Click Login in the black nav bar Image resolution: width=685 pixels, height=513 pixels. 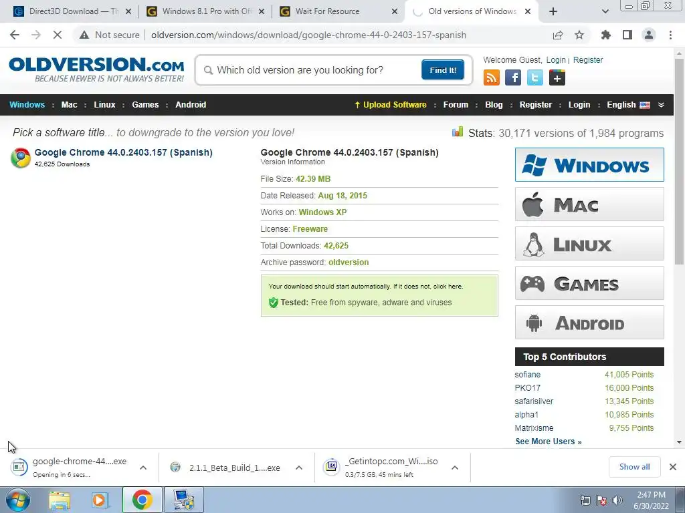(579, 105)
